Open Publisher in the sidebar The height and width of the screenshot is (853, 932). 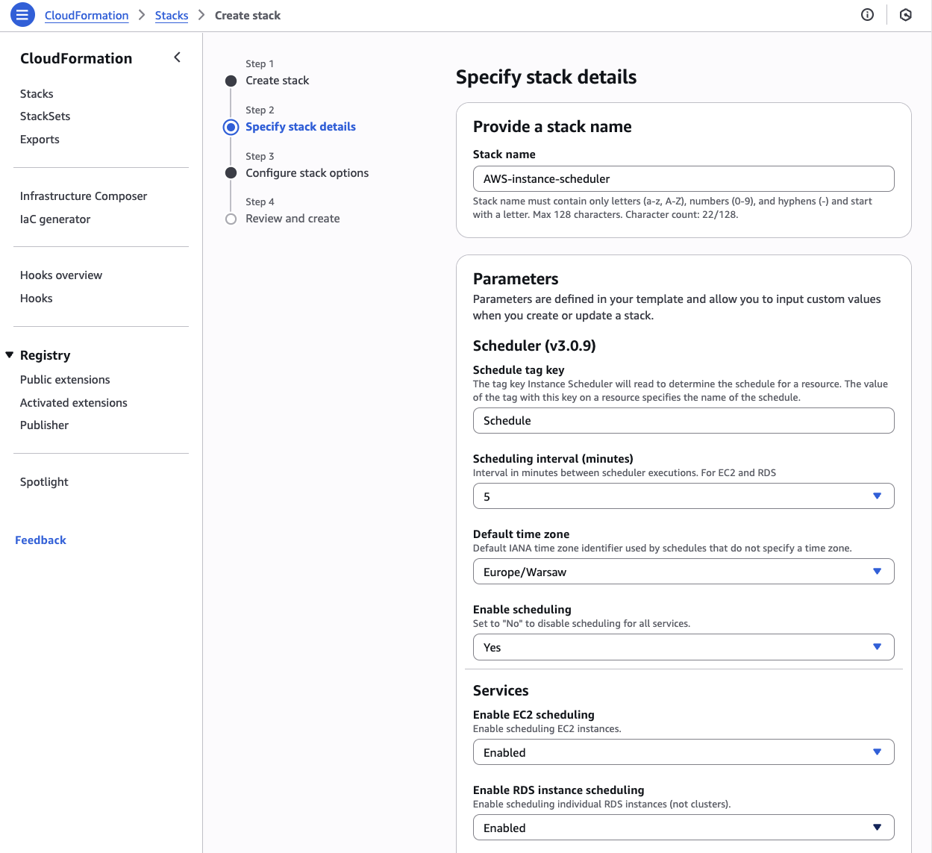pos(44,425)
